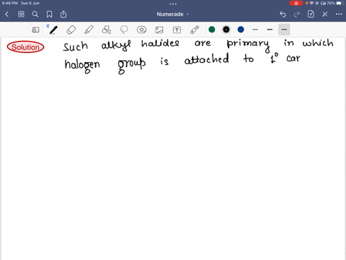Tap the status bar clock time
Screen dimensions: 346x260
tap(10, 3)
